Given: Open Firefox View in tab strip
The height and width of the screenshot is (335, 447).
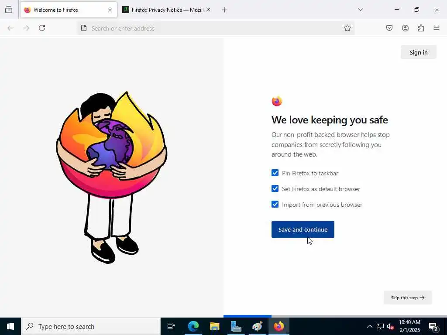Looking at the screenshot, I should 9,10.
